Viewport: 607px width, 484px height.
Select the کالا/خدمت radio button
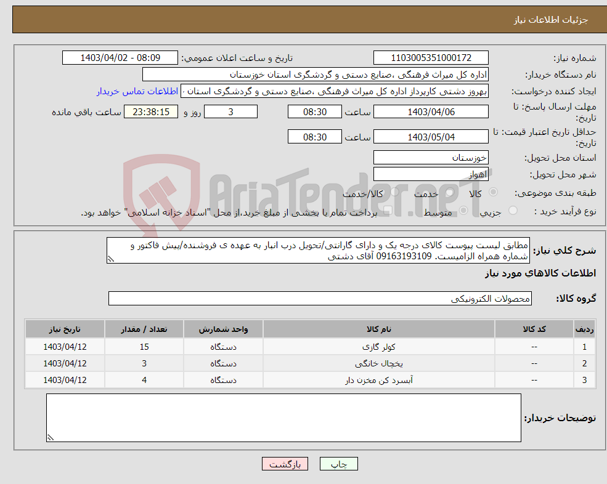394,192
